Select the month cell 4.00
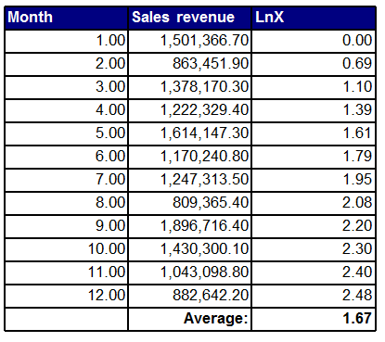The image size is (385, 342). (x=67, y=110)
